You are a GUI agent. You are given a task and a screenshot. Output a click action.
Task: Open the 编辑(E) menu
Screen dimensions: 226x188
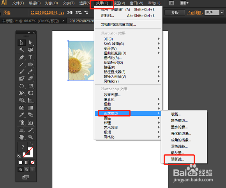click(x=35, y=3)
